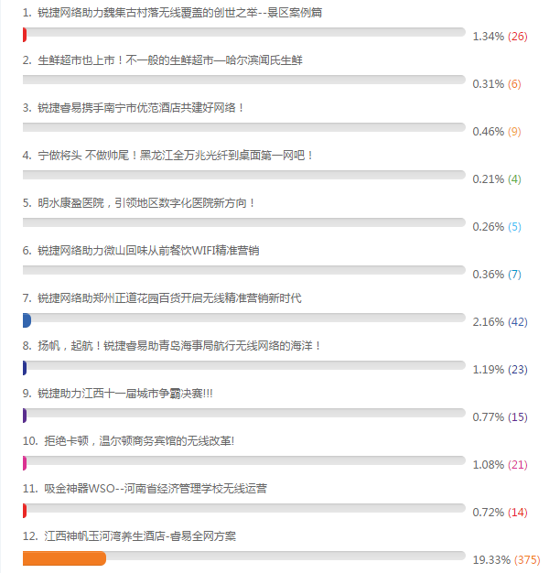Open option 11 吸金神器WSO title
The image size is (560, 573).
tap(145, 489)
